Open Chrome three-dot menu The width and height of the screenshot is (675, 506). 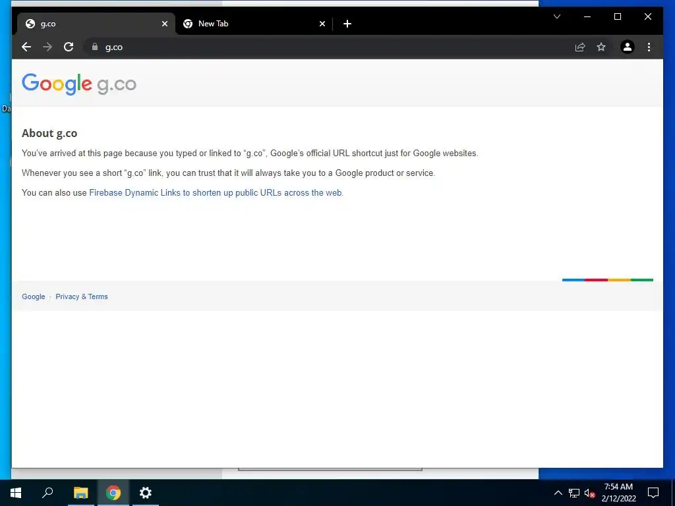tap(649, 47)
